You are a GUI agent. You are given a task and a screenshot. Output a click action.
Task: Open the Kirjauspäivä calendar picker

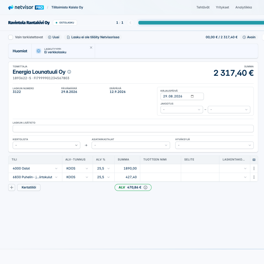click(x=192, y=96)
